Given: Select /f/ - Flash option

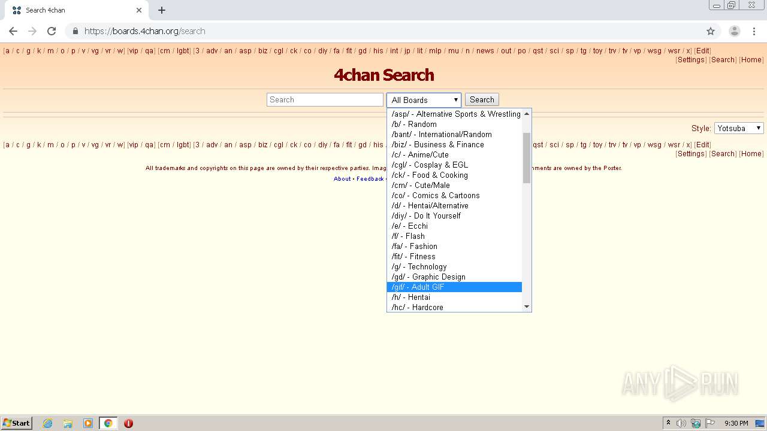Looking at the screenshot, I should (454, 236).
